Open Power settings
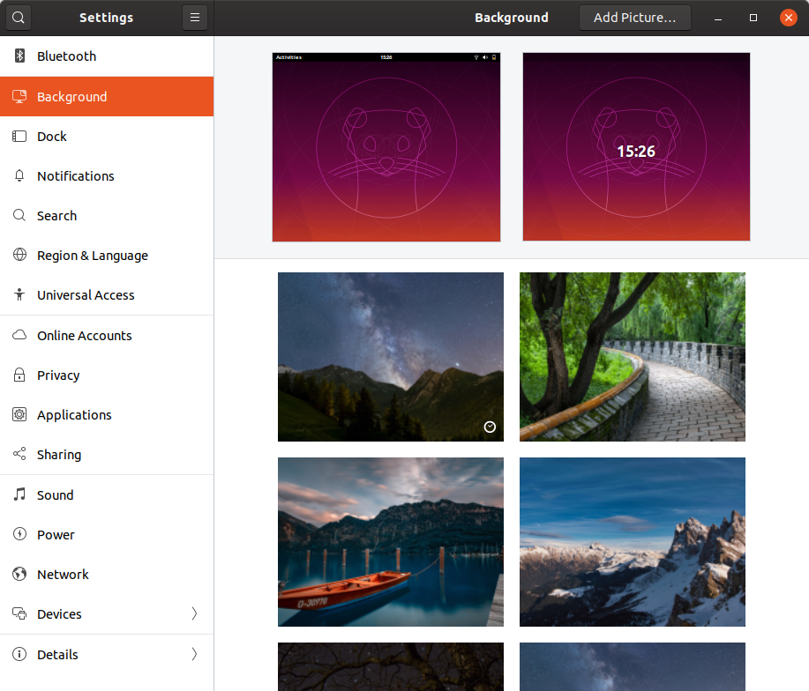This screenshot has height=691, width=809. (107, 534)
